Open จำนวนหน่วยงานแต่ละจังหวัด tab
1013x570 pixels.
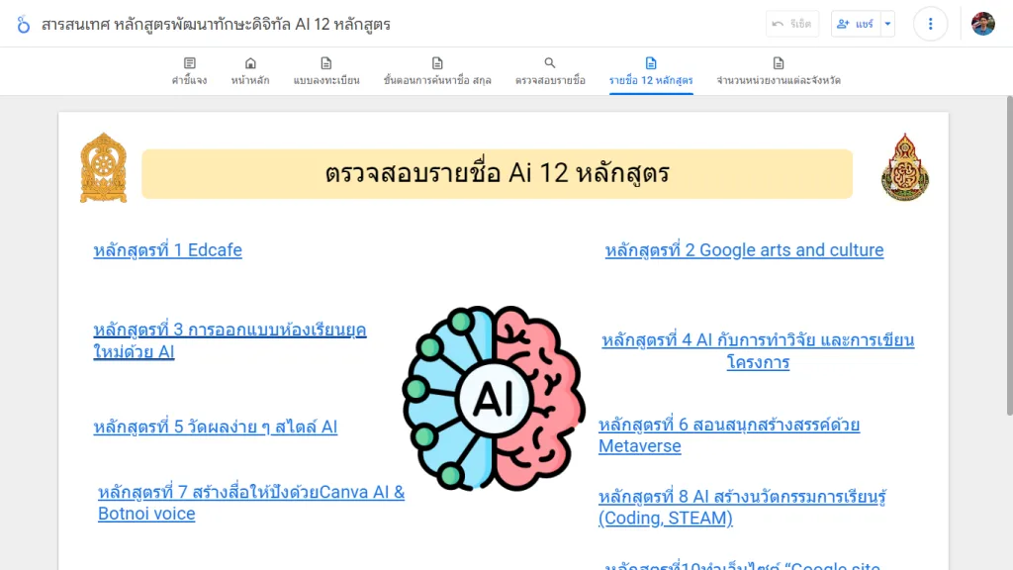(778, 71)
